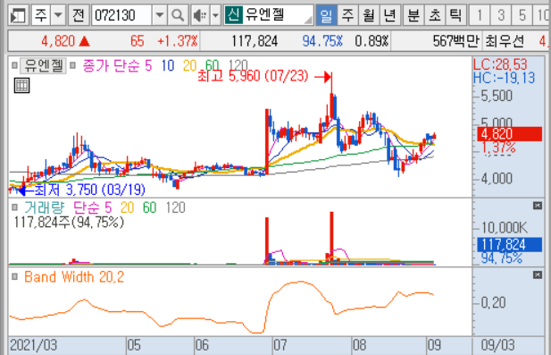This screenshot has height=355, width=551.
Task: Close the volume panel with X icon
Action: [x=538, y=206]
